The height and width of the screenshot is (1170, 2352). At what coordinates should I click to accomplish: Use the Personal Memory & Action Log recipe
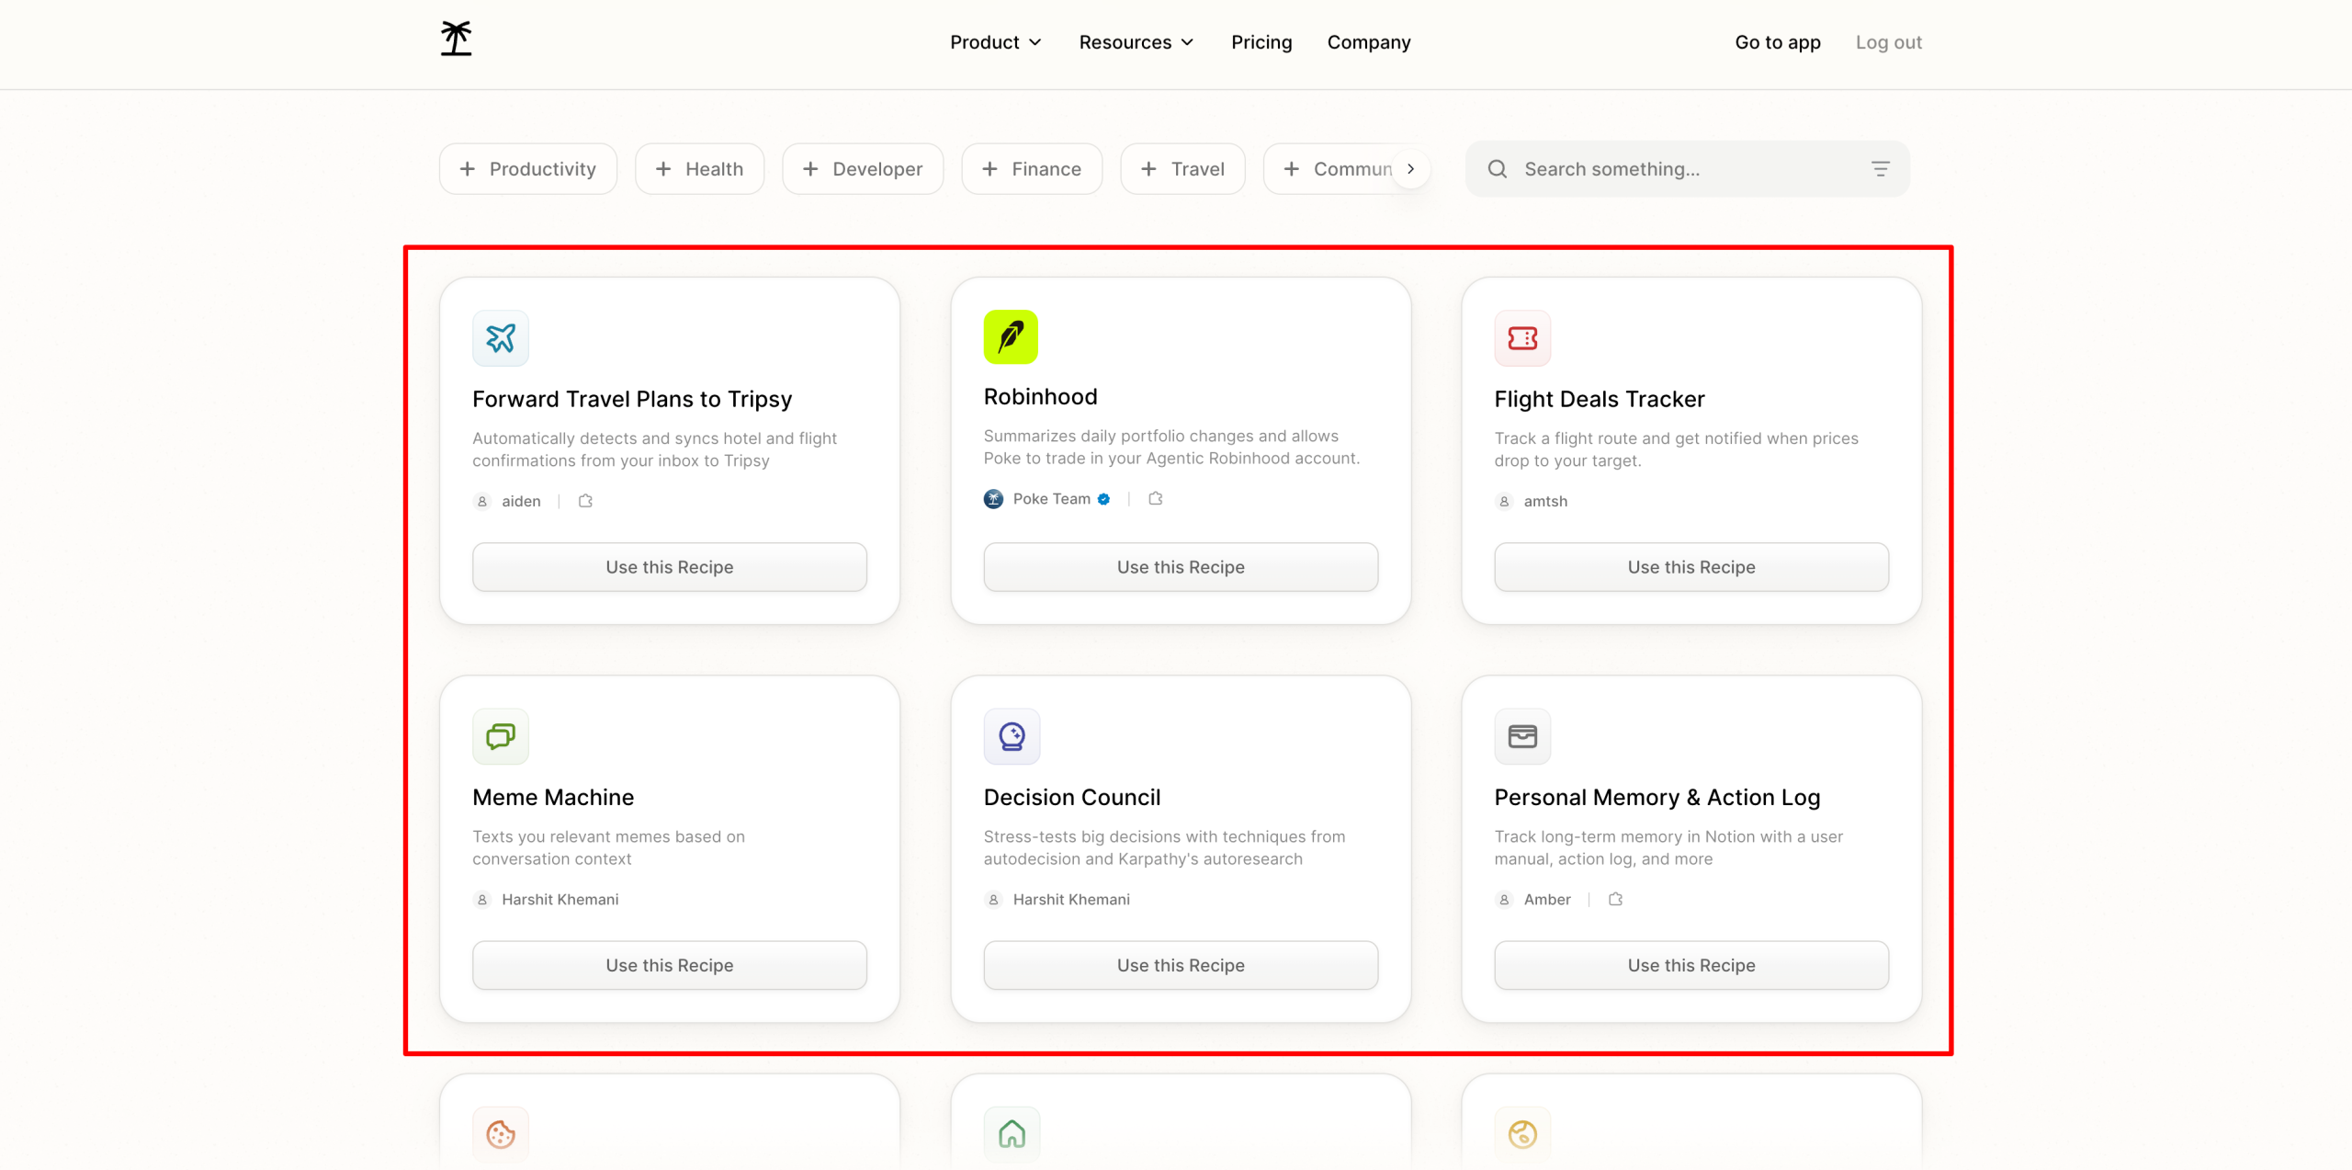1691,965
